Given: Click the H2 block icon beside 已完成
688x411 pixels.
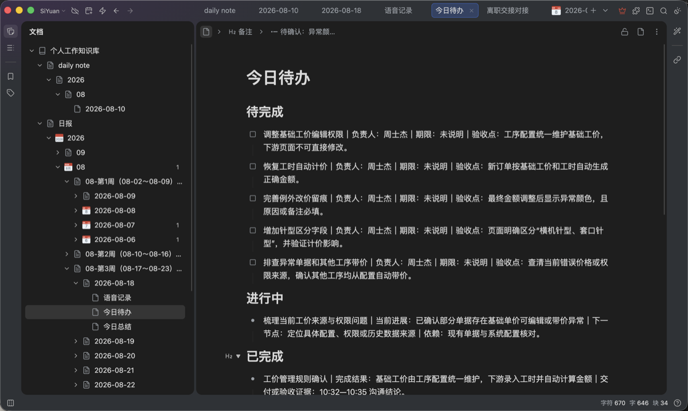Looking at the screenshot, I should (229, 357).
